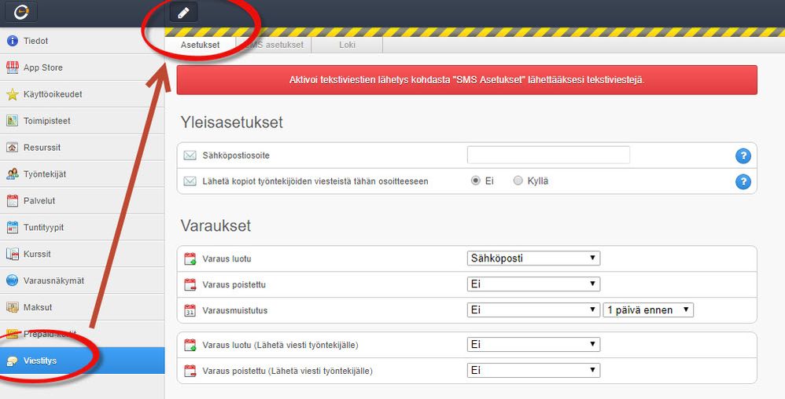Viewport: 785px width, 399px height.
Task: Open Varausnäkymät in the sidebar
Action: pyautogui.click(x=82, y=280)
